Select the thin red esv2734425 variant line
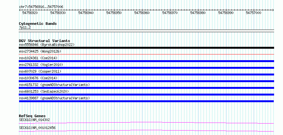The image size is (283, 135). (x=146, y=54)
